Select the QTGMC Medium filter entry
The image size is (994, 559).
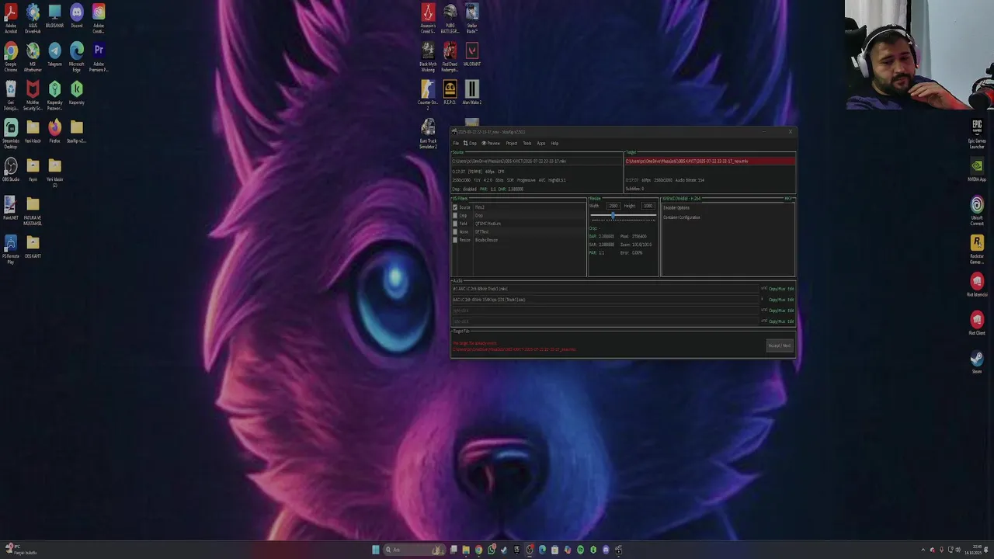point(488,224)
